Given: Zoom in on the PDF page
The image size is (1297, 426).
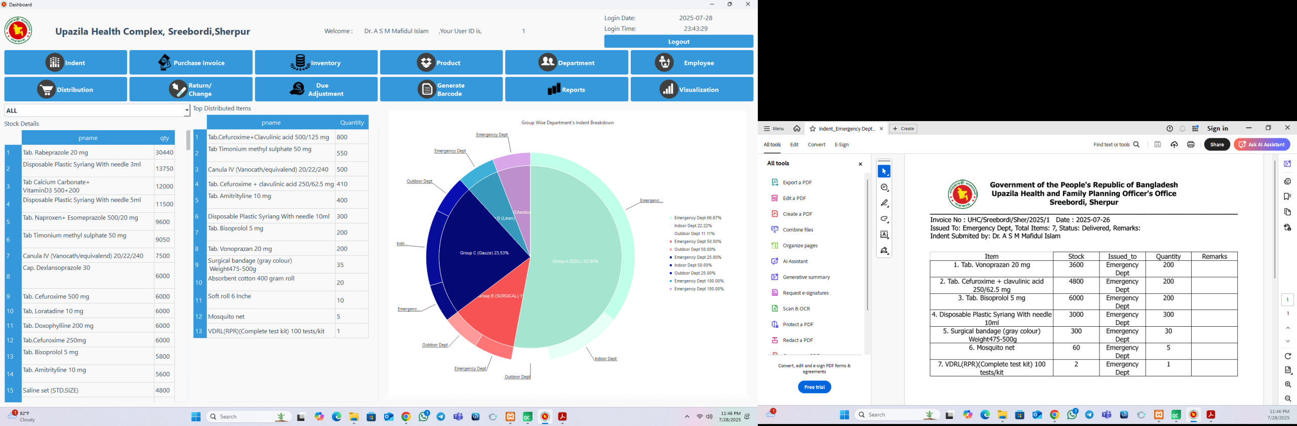Looking at the screenshot, I should [1287, 384].
